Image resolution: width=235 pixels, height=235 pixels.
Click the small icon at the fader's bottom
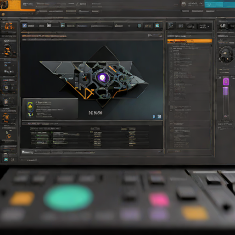coord(225,116)
